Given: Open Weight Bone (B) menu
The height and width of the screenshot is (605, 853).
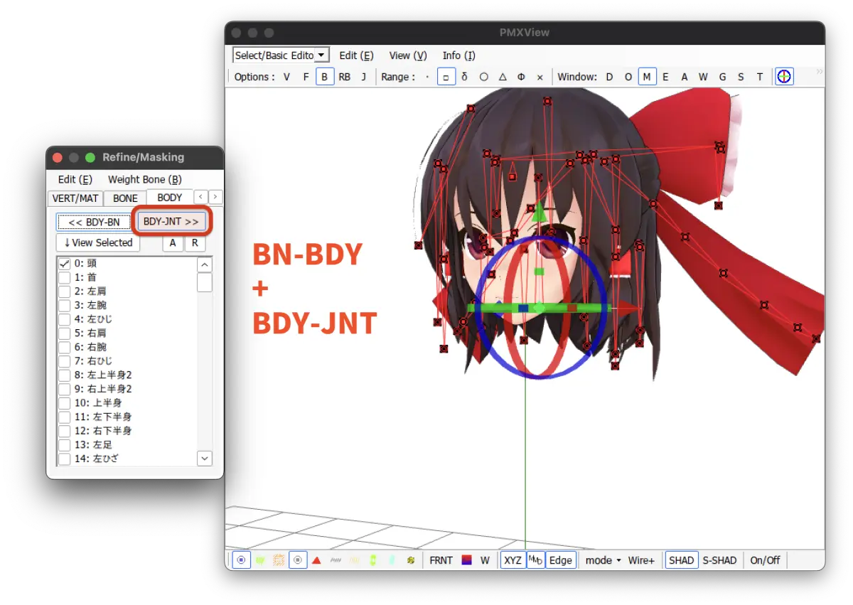Looking at the screenshot, I should [145, 180].
